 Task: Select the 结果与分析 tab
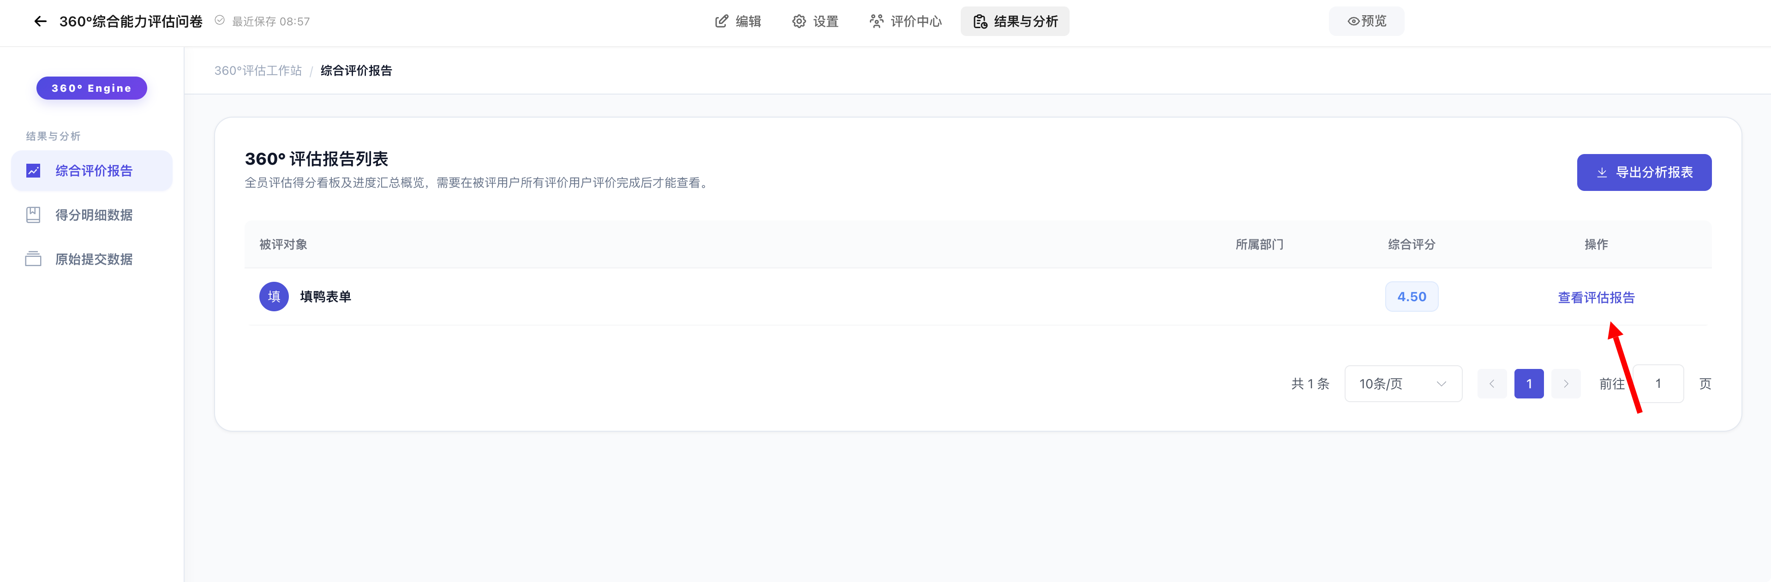(1015, 21)
